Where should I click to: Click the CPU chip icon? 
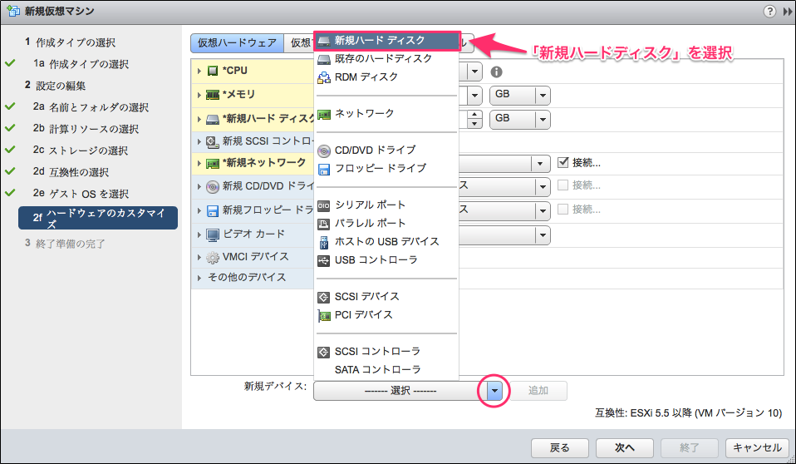click(x=213, y=72)
